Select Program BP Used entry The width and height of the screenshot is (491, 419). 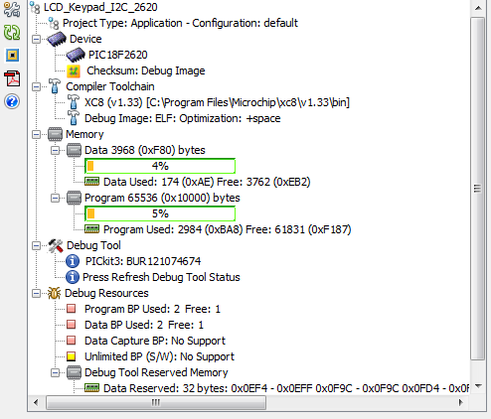pyautogui.click(x=152, y=309)
